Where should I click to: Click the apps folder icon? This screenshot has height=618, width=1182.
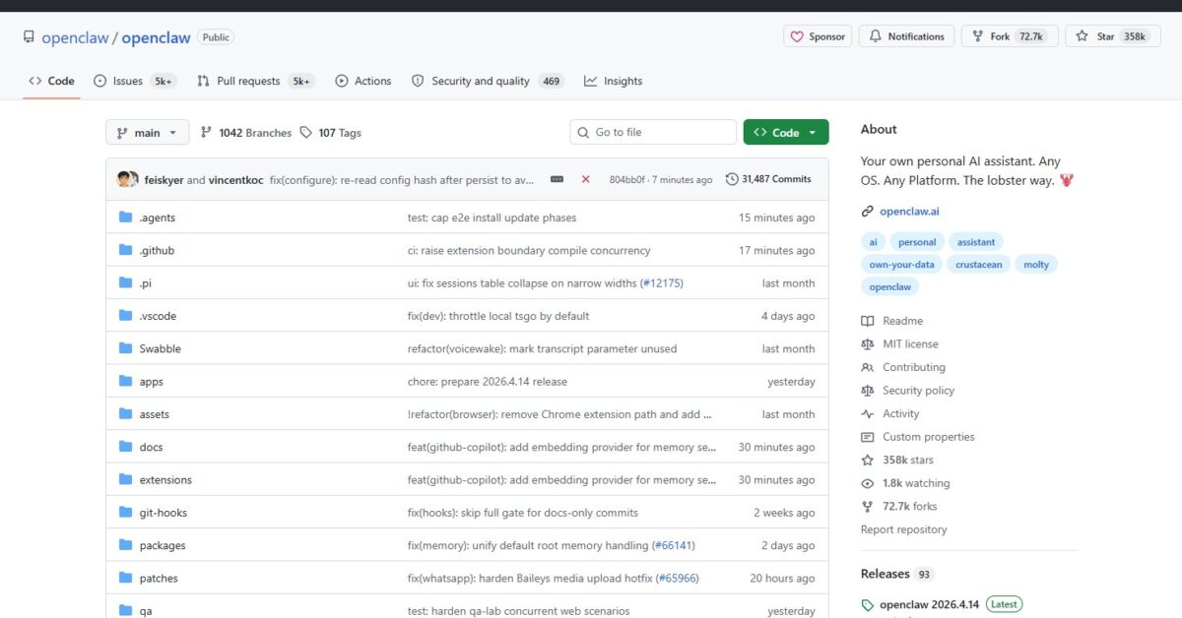click(x=125, y=381)
